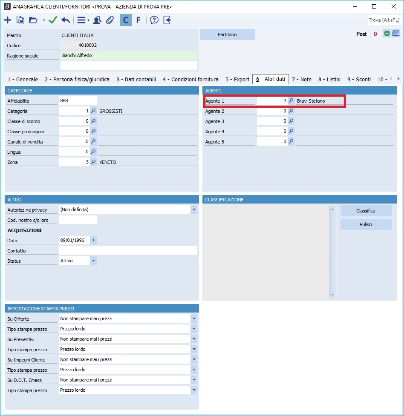
Task: Click the Classificazione scrollbar up arrow
Action: pyautogui.click(x=332, y=209)
